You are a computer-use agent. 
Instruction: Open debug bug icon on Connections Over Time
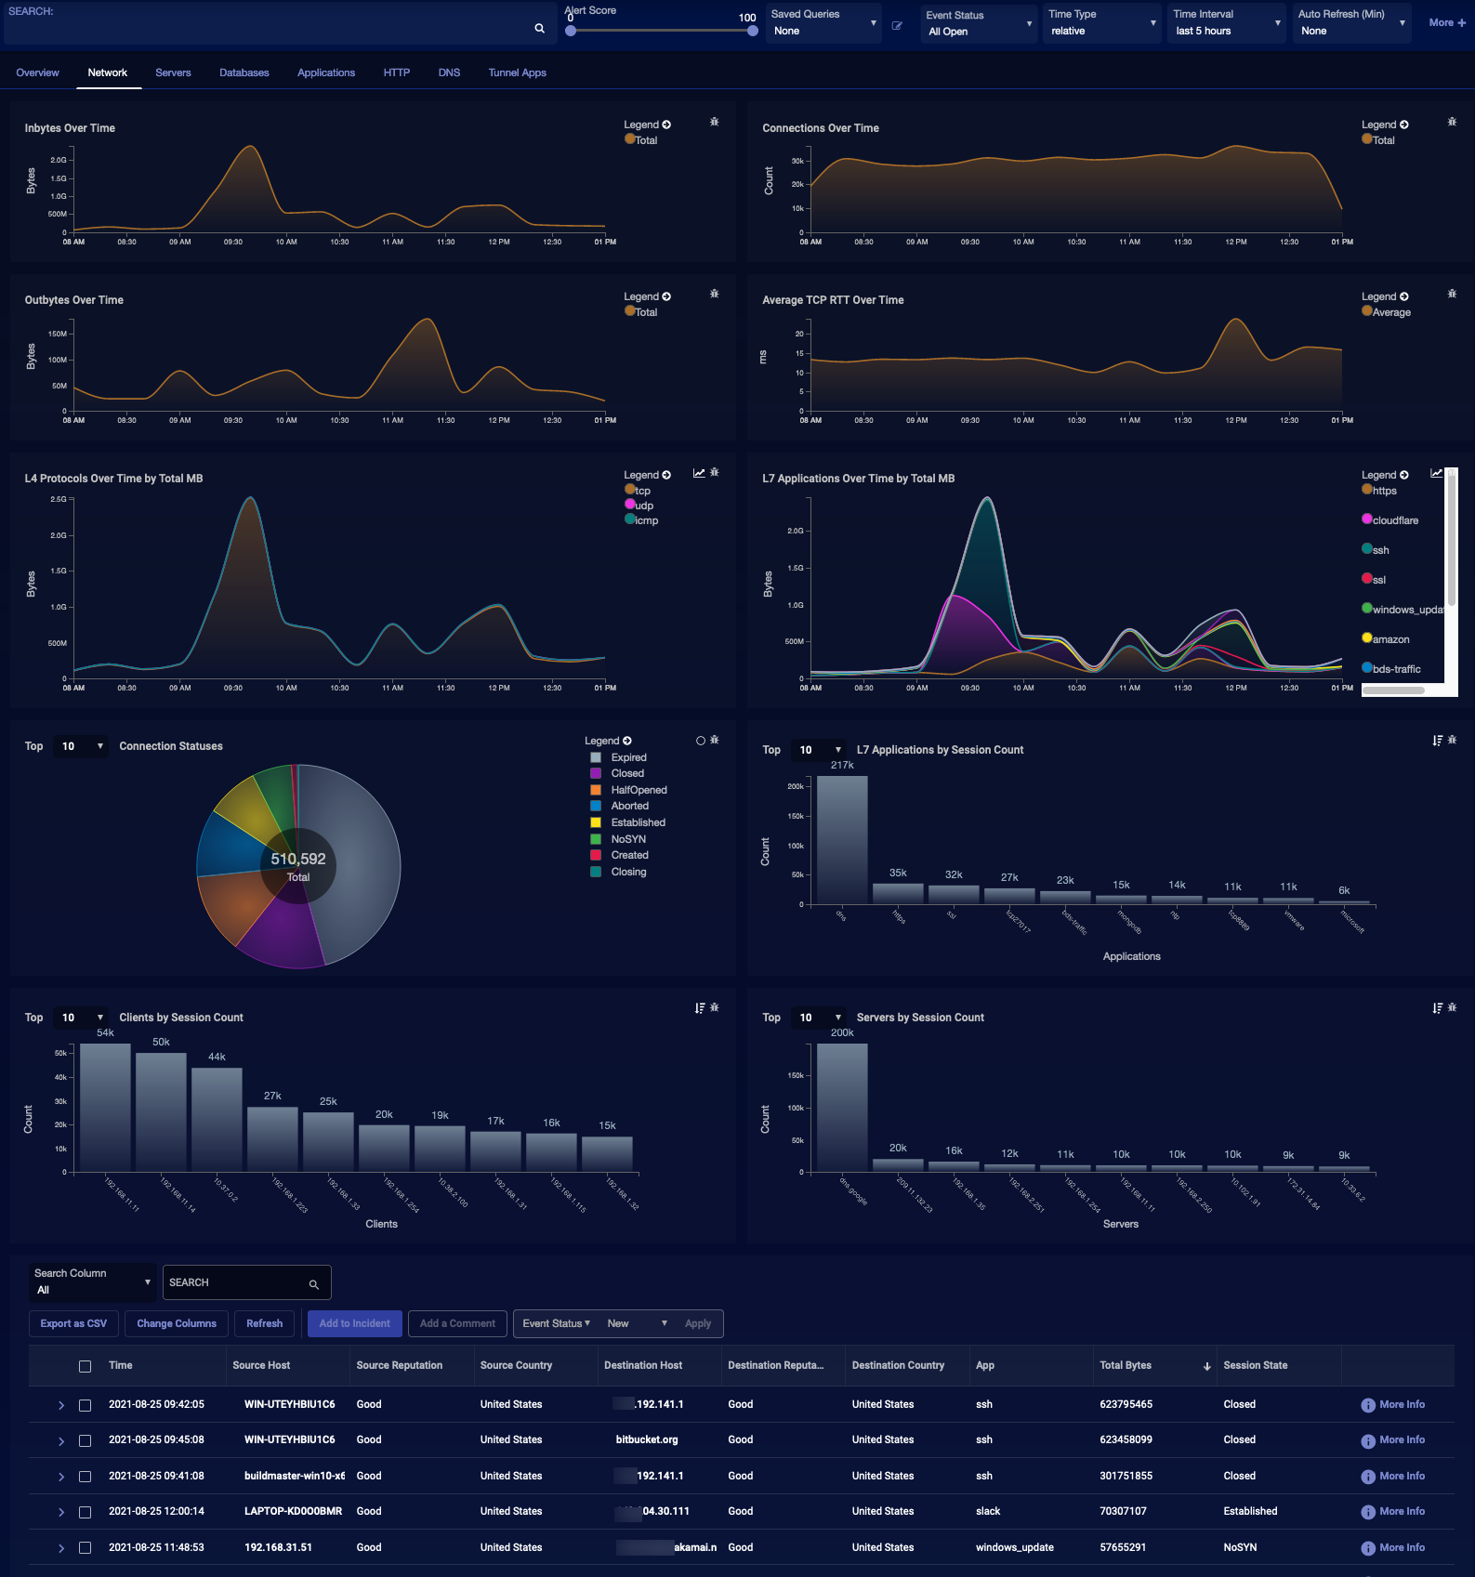coord(1452,122)
